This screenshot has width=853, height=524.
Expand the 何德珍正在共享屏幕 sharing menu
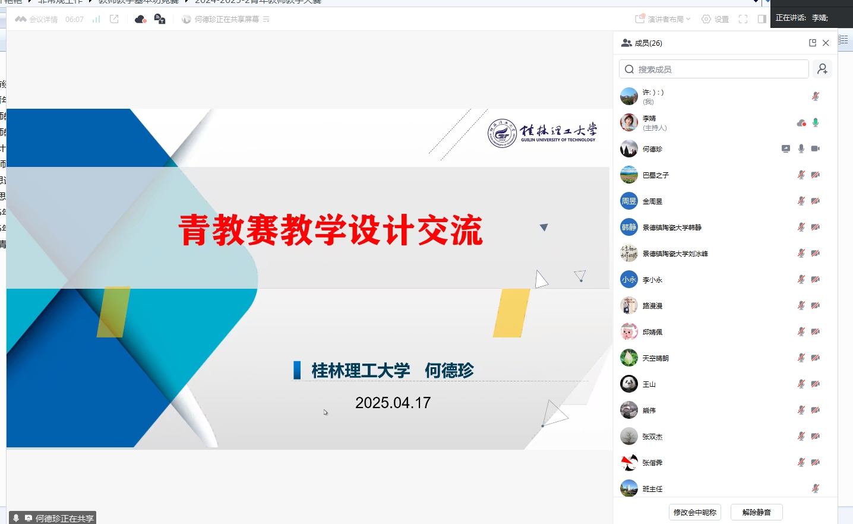click(x=266, y=20)
